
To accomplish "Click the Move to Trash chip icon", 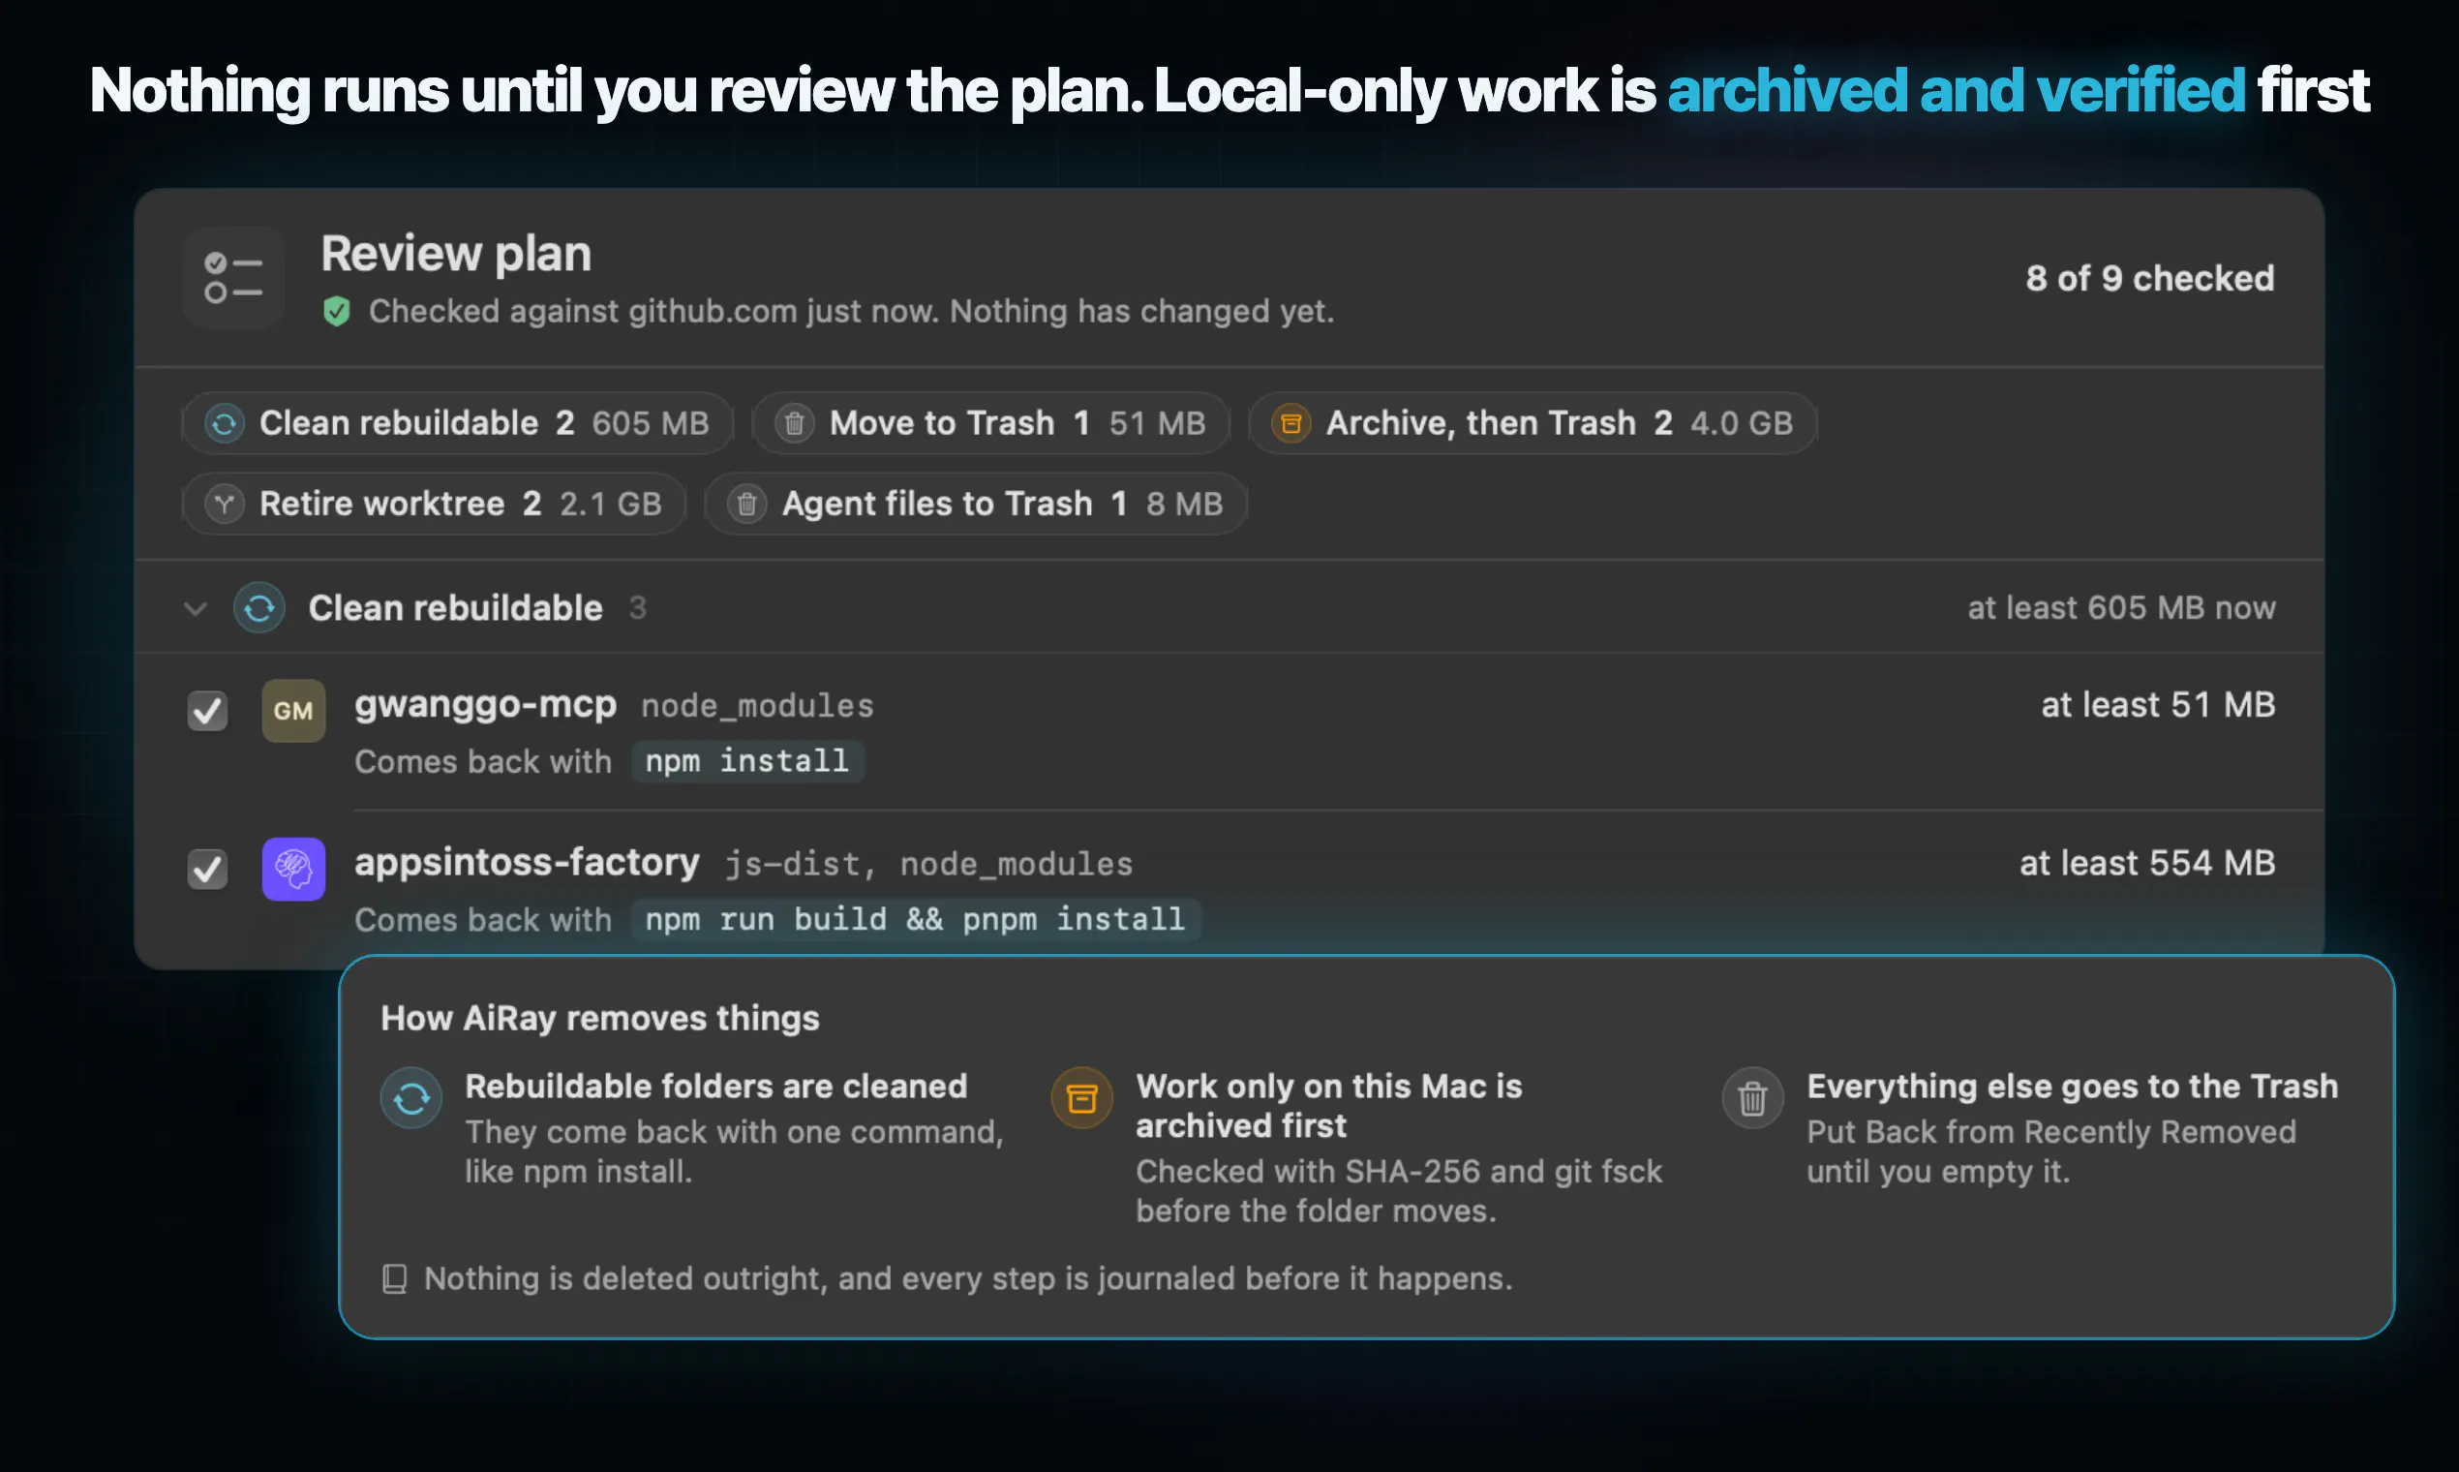I will click(x=794, y=423).
